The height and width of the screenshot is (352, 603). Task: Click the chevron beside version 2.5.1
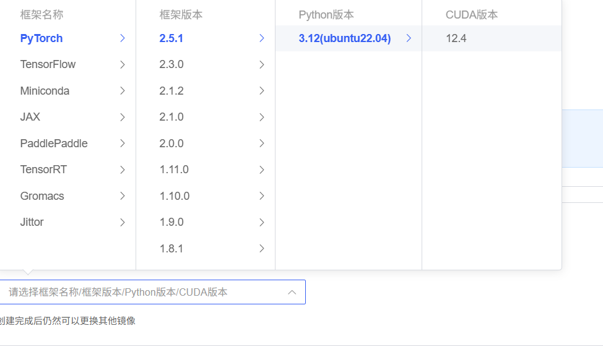pos(261,38)
